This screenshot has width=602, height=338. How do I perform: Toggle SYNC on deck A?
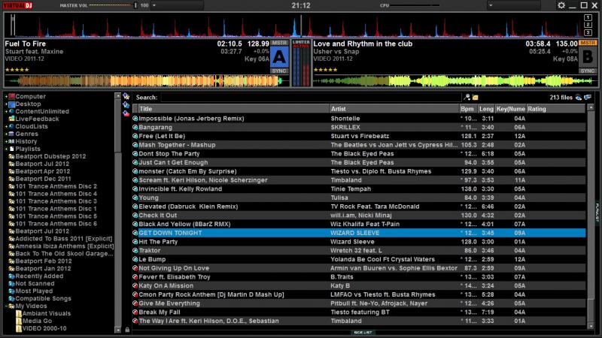[x=279, y=71]
